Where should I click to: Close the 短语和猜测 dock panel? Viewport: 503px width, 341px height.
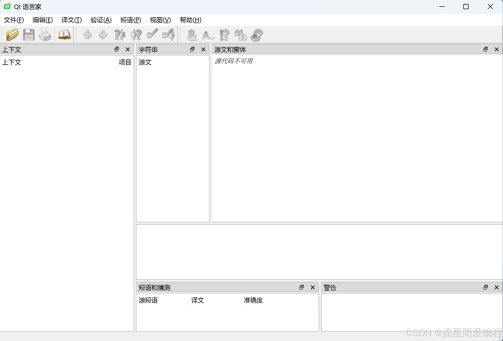[x=313, y=287]
